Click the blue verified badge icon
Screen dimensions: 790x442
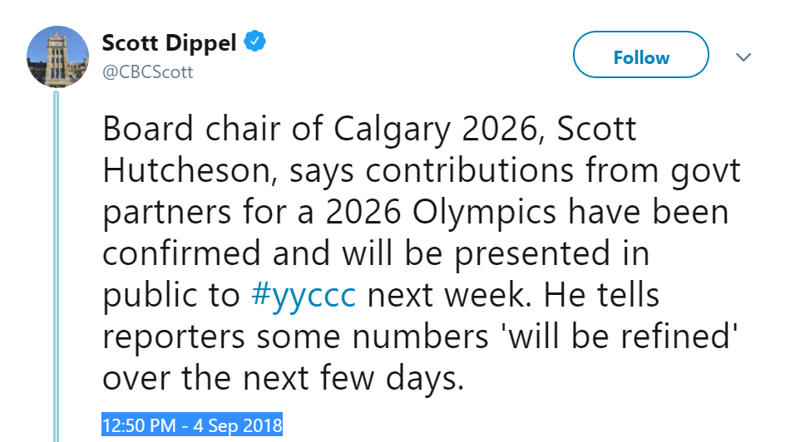pyautogui.click(x=255, y=42)
